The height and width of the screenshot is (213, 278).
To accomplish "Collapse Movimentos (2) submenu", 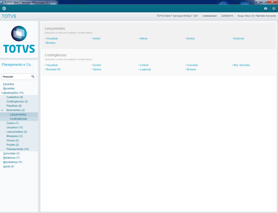I will (x=16, y=110).
